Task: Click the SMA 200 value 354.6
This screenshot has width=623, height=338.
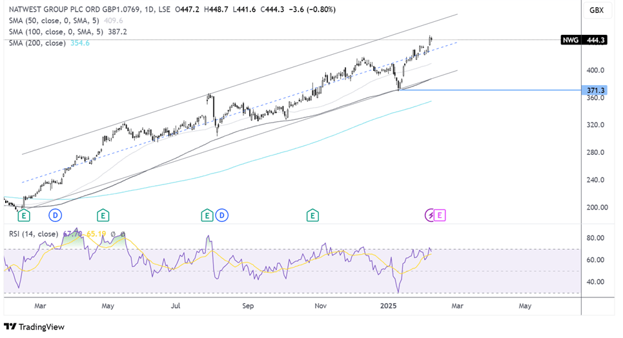Action: pos(80,43)
